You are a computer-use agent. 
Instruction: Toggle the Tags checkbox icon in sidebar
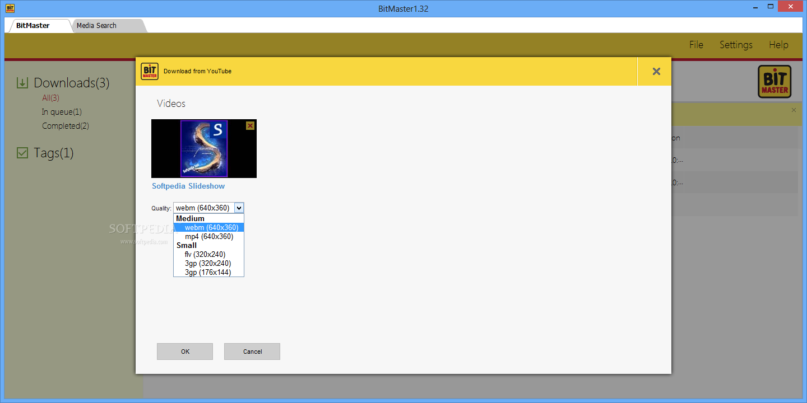(x=22, y=153)
